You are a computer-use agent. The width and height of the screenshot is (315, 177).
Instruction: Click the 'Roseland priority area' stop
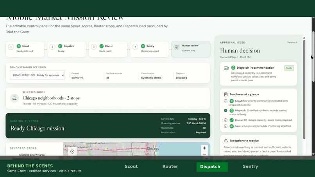click(x=32, y=155)
